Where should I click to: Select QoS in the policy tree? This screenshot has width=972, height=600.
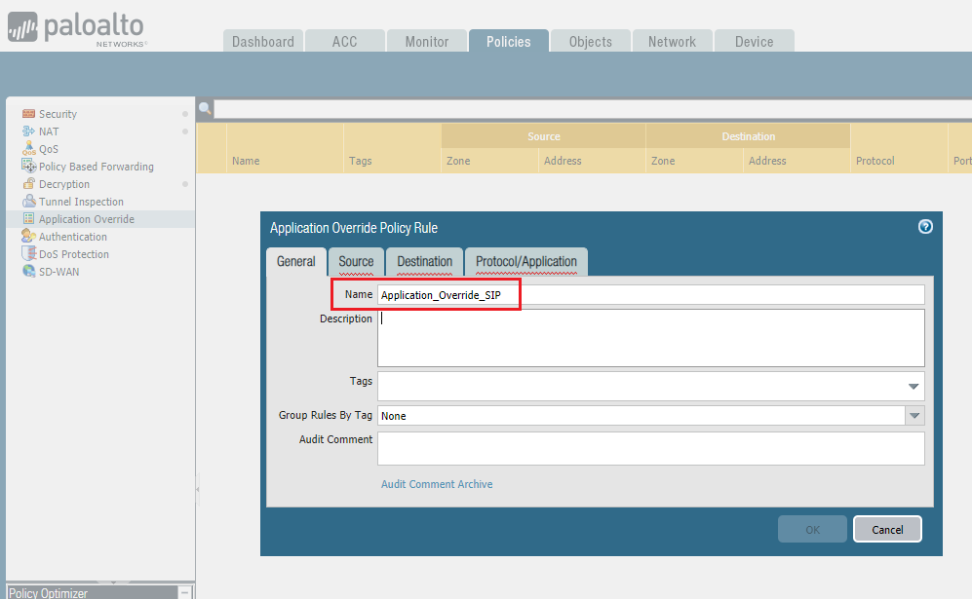(x=49, y=149)
